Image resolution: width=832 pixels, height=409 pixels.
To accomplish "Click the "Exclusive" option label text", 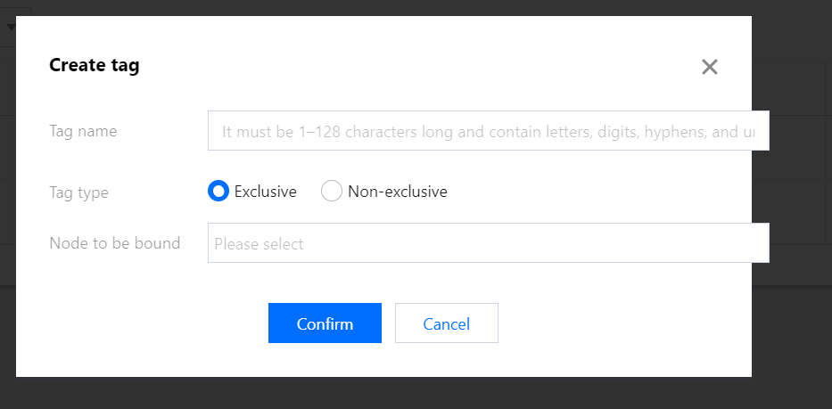I will (x=265, y=192).
